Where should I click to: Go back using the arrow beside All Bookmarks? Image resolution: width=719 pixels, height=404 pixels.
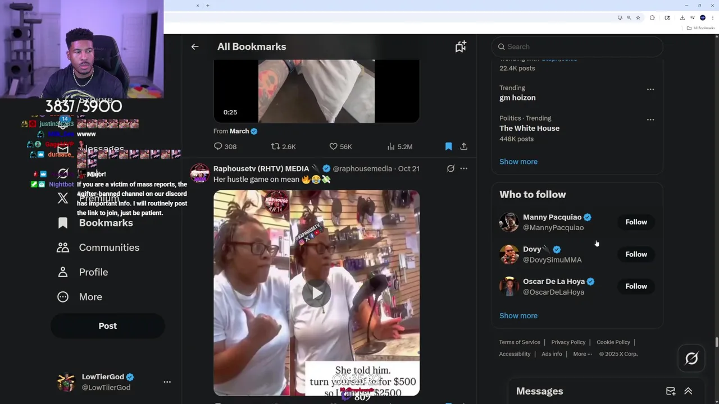195,47
